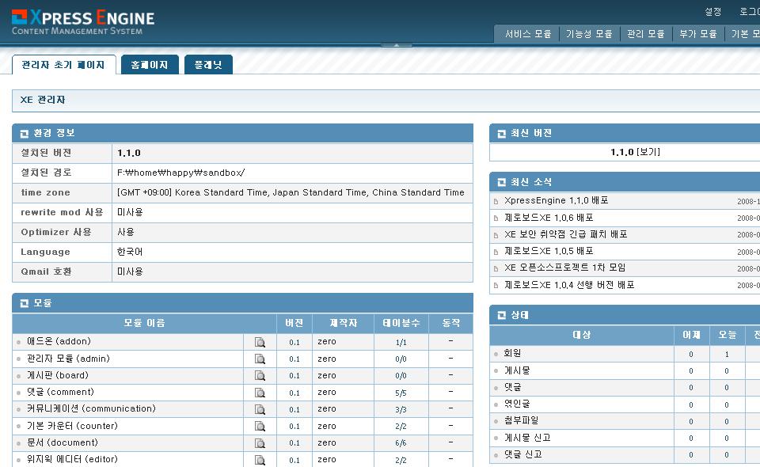
Task: View the details icon for 게시판 (board)
Action: [x=260, y=375]
